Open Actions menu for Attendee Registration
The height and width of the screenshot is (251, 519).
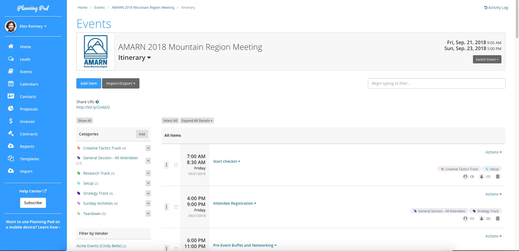pos(494,194)
